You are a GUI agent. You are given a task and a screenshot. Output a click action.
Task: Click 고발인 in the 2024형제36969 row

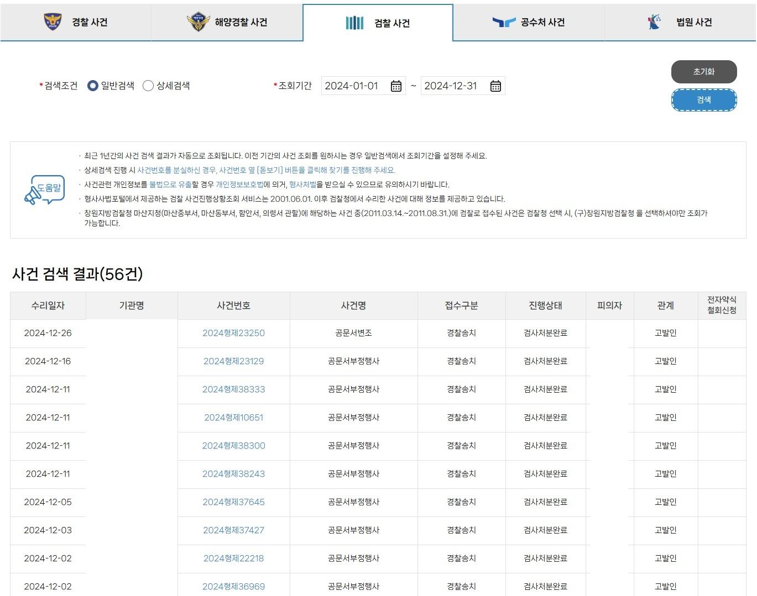click(x=666, y=587)
